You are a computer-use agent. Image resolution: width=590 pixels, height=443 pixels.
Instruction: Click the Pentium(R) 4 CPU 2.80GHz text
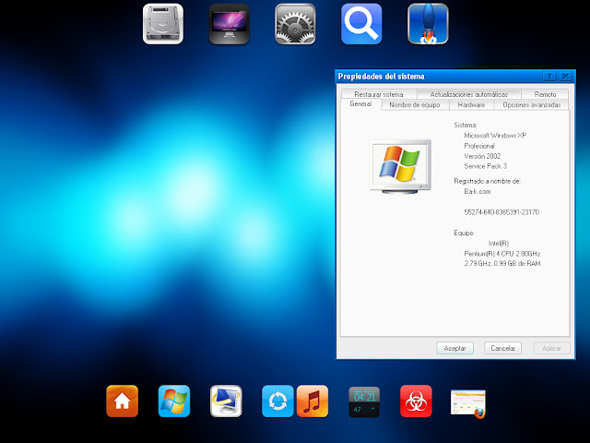502,254
